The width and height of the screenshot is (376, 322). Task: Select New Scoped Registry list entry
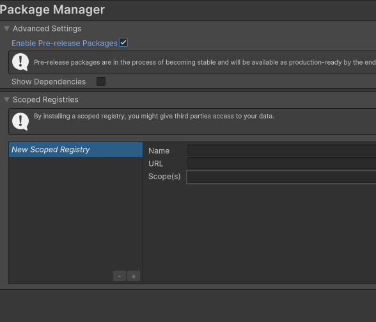point(75,150)
